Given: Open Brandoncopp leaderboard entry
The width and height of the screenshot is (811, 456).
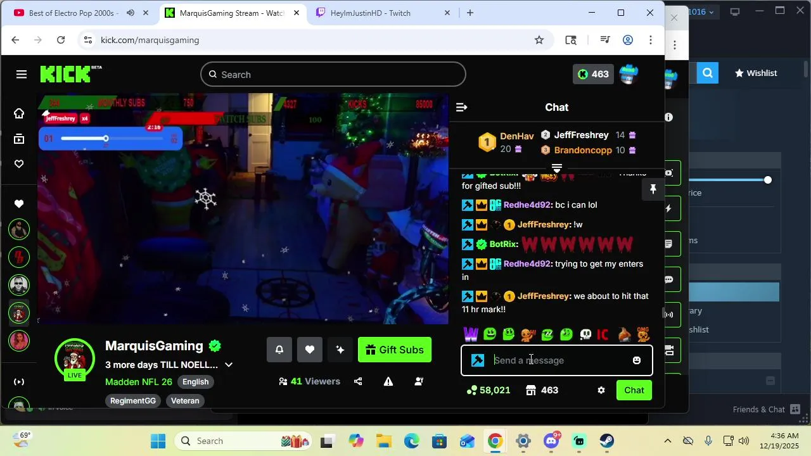Looking at the screenshot, I should click(x=583, y=150).
